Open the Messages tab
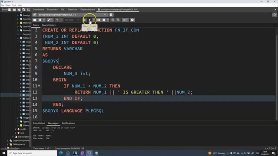 53,123
